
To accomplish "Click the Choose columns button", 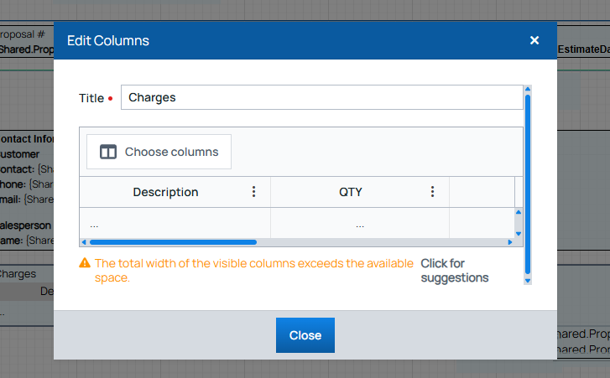I will tap(159, 152).
